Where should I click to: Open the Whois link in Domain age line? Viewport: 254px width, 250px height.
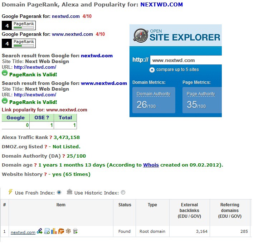coord(151,165)
